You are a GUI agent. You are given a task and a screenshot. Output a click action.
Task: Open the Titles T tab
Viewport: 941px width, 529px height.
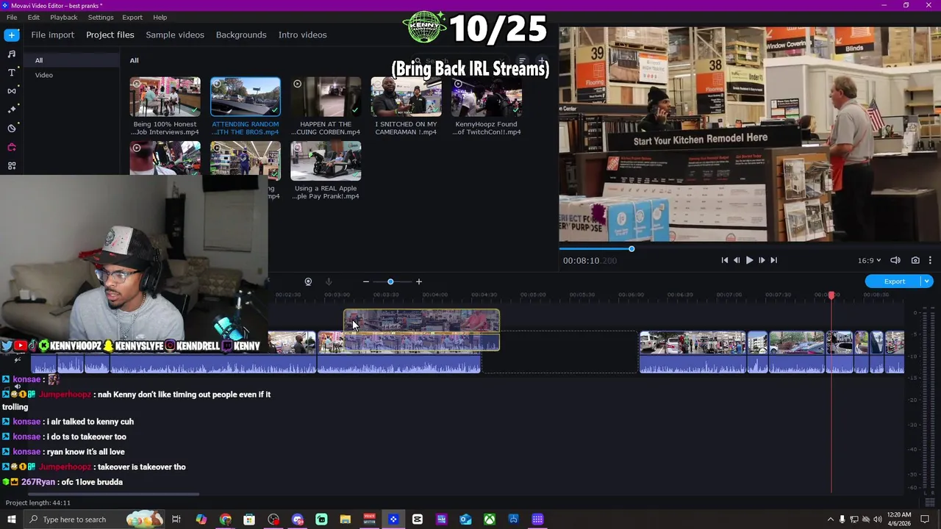[12, 72]
